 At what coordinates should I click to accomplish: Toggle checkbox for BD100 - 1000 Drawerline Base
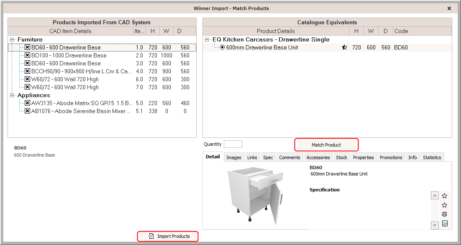pyautogui.click(x=27, y=55)
